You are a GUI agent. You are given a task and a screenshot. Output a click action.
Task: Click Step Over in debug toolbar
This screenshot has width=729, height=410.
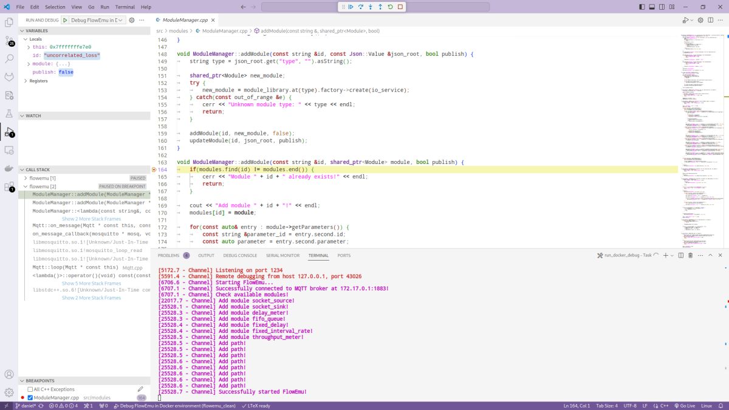[x=360, y=7]
